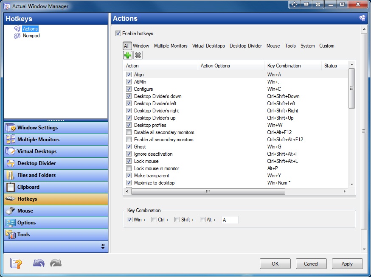
Task: Click the gray X delete hotkey button
Action: pos(138,55)
